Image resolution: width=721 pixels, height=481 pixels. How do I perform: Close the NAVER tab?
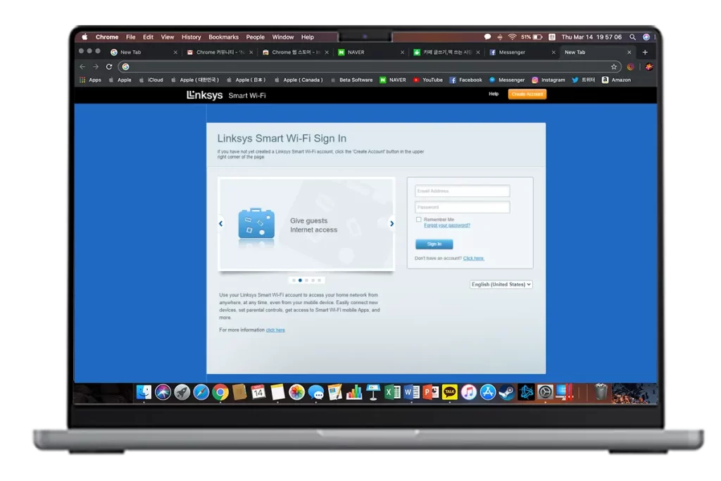tap(402, 52)
